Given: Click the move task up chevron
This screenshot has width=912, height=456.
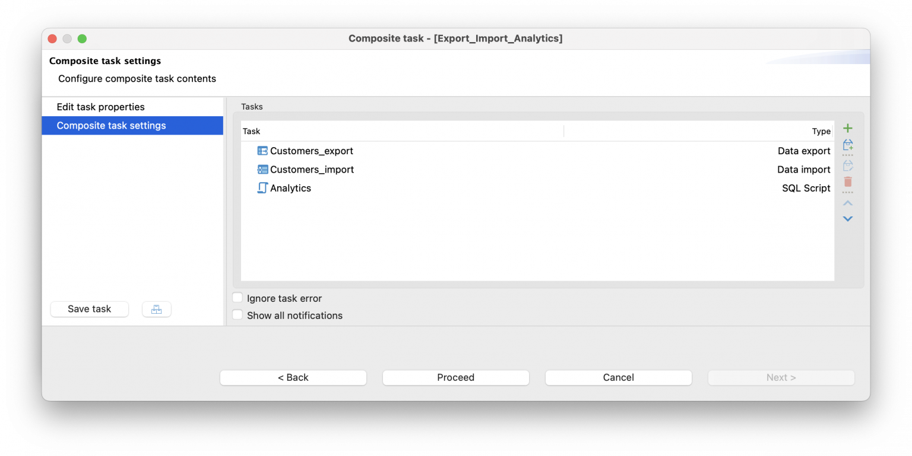Looking at the screenshot, I should pos(847,203).
